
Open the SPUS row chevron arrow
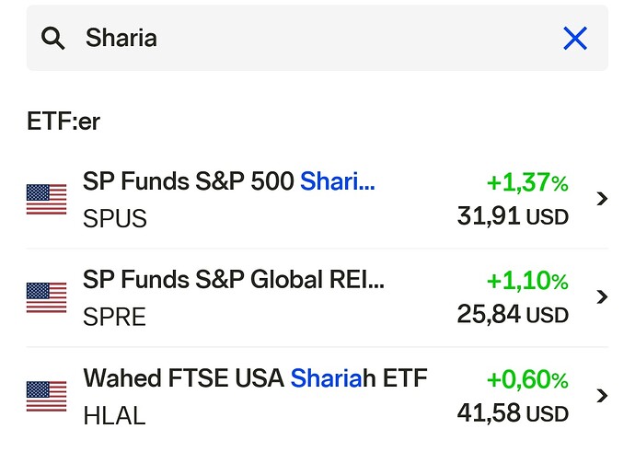point(602,199)
